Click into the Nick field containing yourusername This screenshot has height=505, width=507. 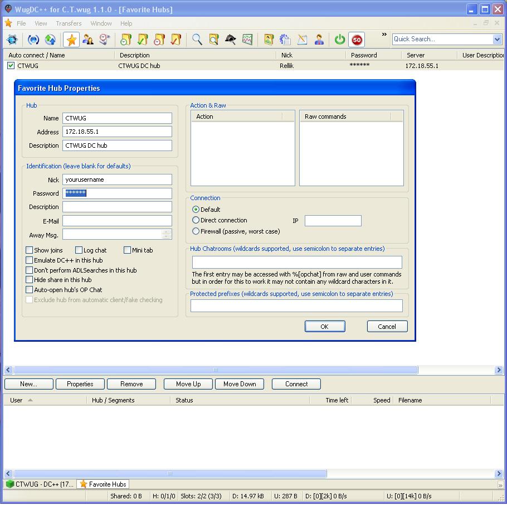[x=117, y=179]
